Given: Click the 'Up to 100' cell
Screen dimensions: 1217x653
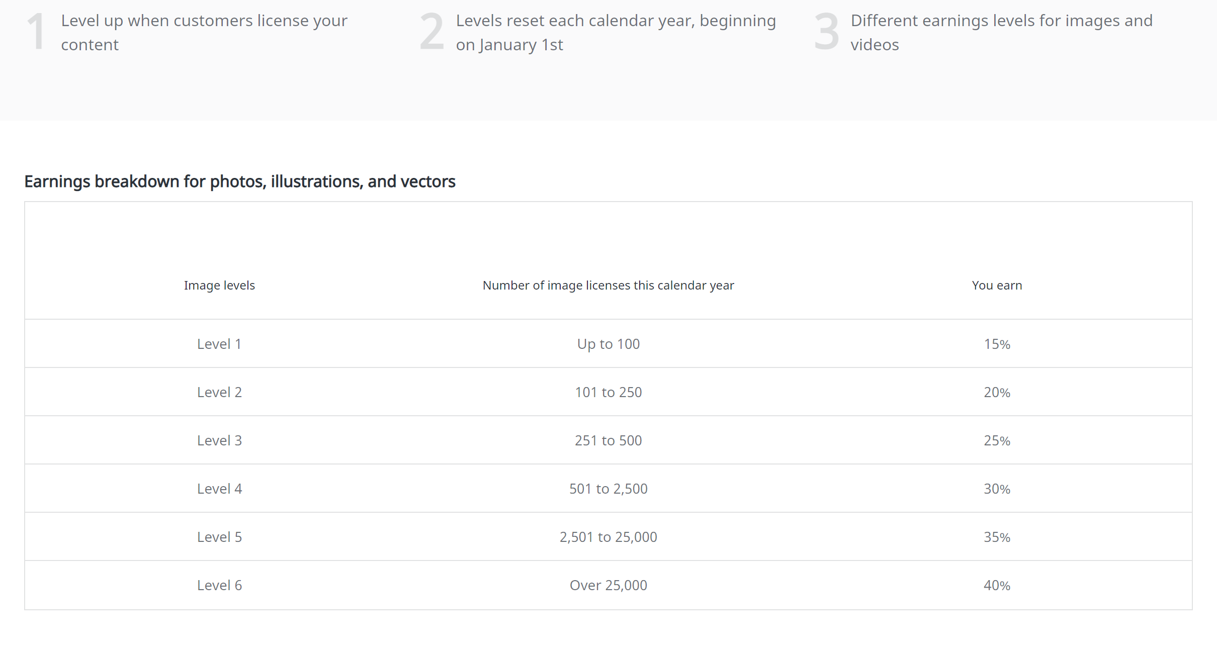Looking at the screenshot, I should [x=608, y=344].
